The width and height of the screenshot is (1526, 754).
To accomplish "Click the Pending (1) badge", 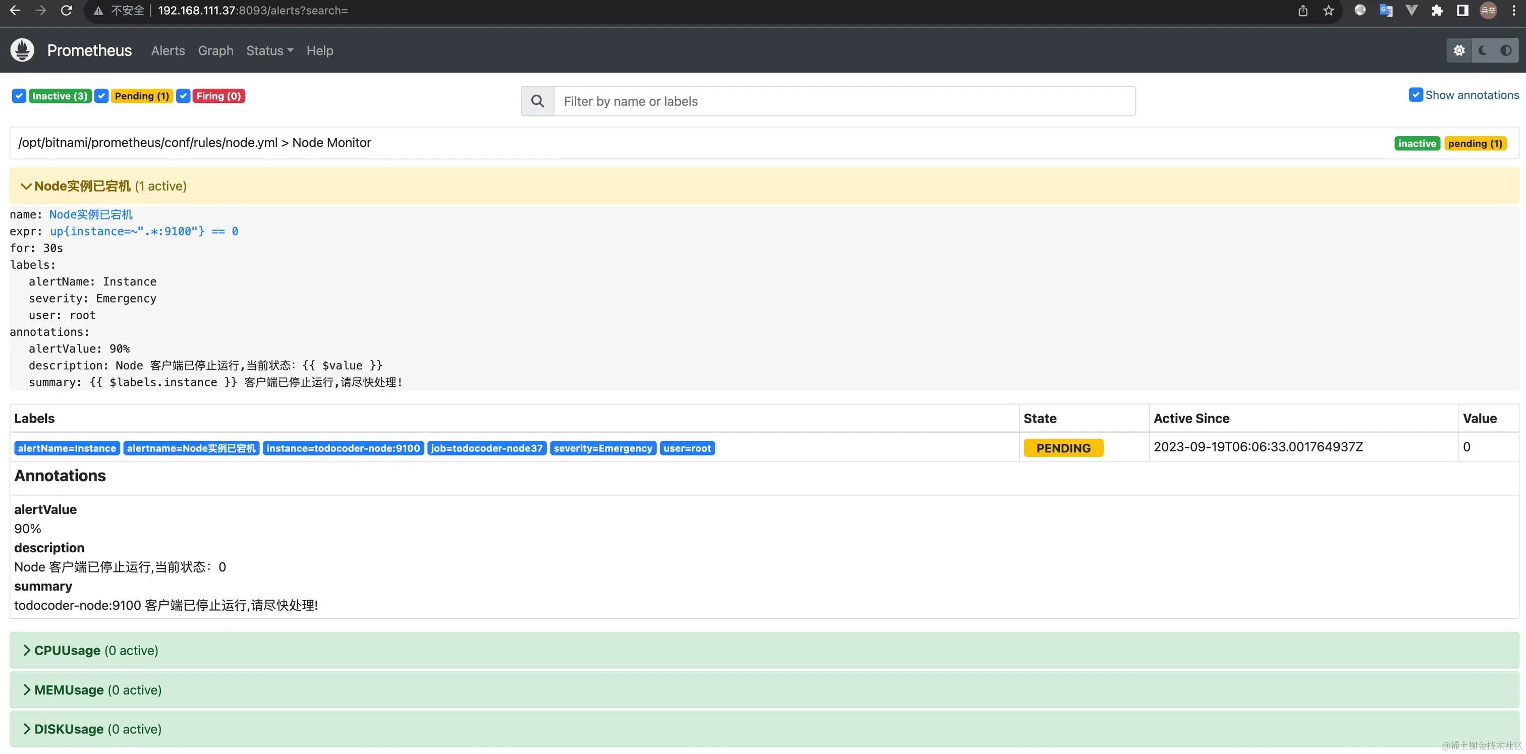I will 142,96.
